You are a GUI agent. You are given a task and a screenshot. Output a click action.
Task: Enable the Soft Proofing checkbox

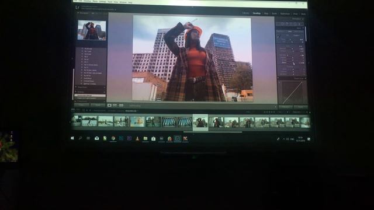click(134, 106)
